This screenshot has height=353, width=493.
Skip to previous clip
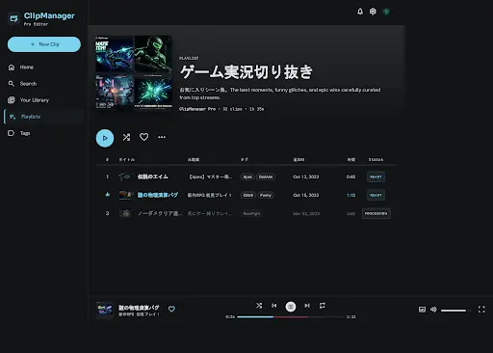pos(273,306)
